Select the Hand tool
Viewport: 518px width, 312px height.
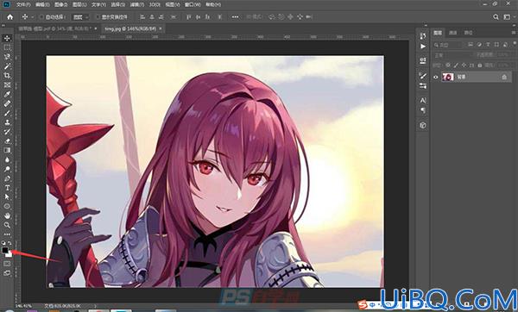[7, 215]
